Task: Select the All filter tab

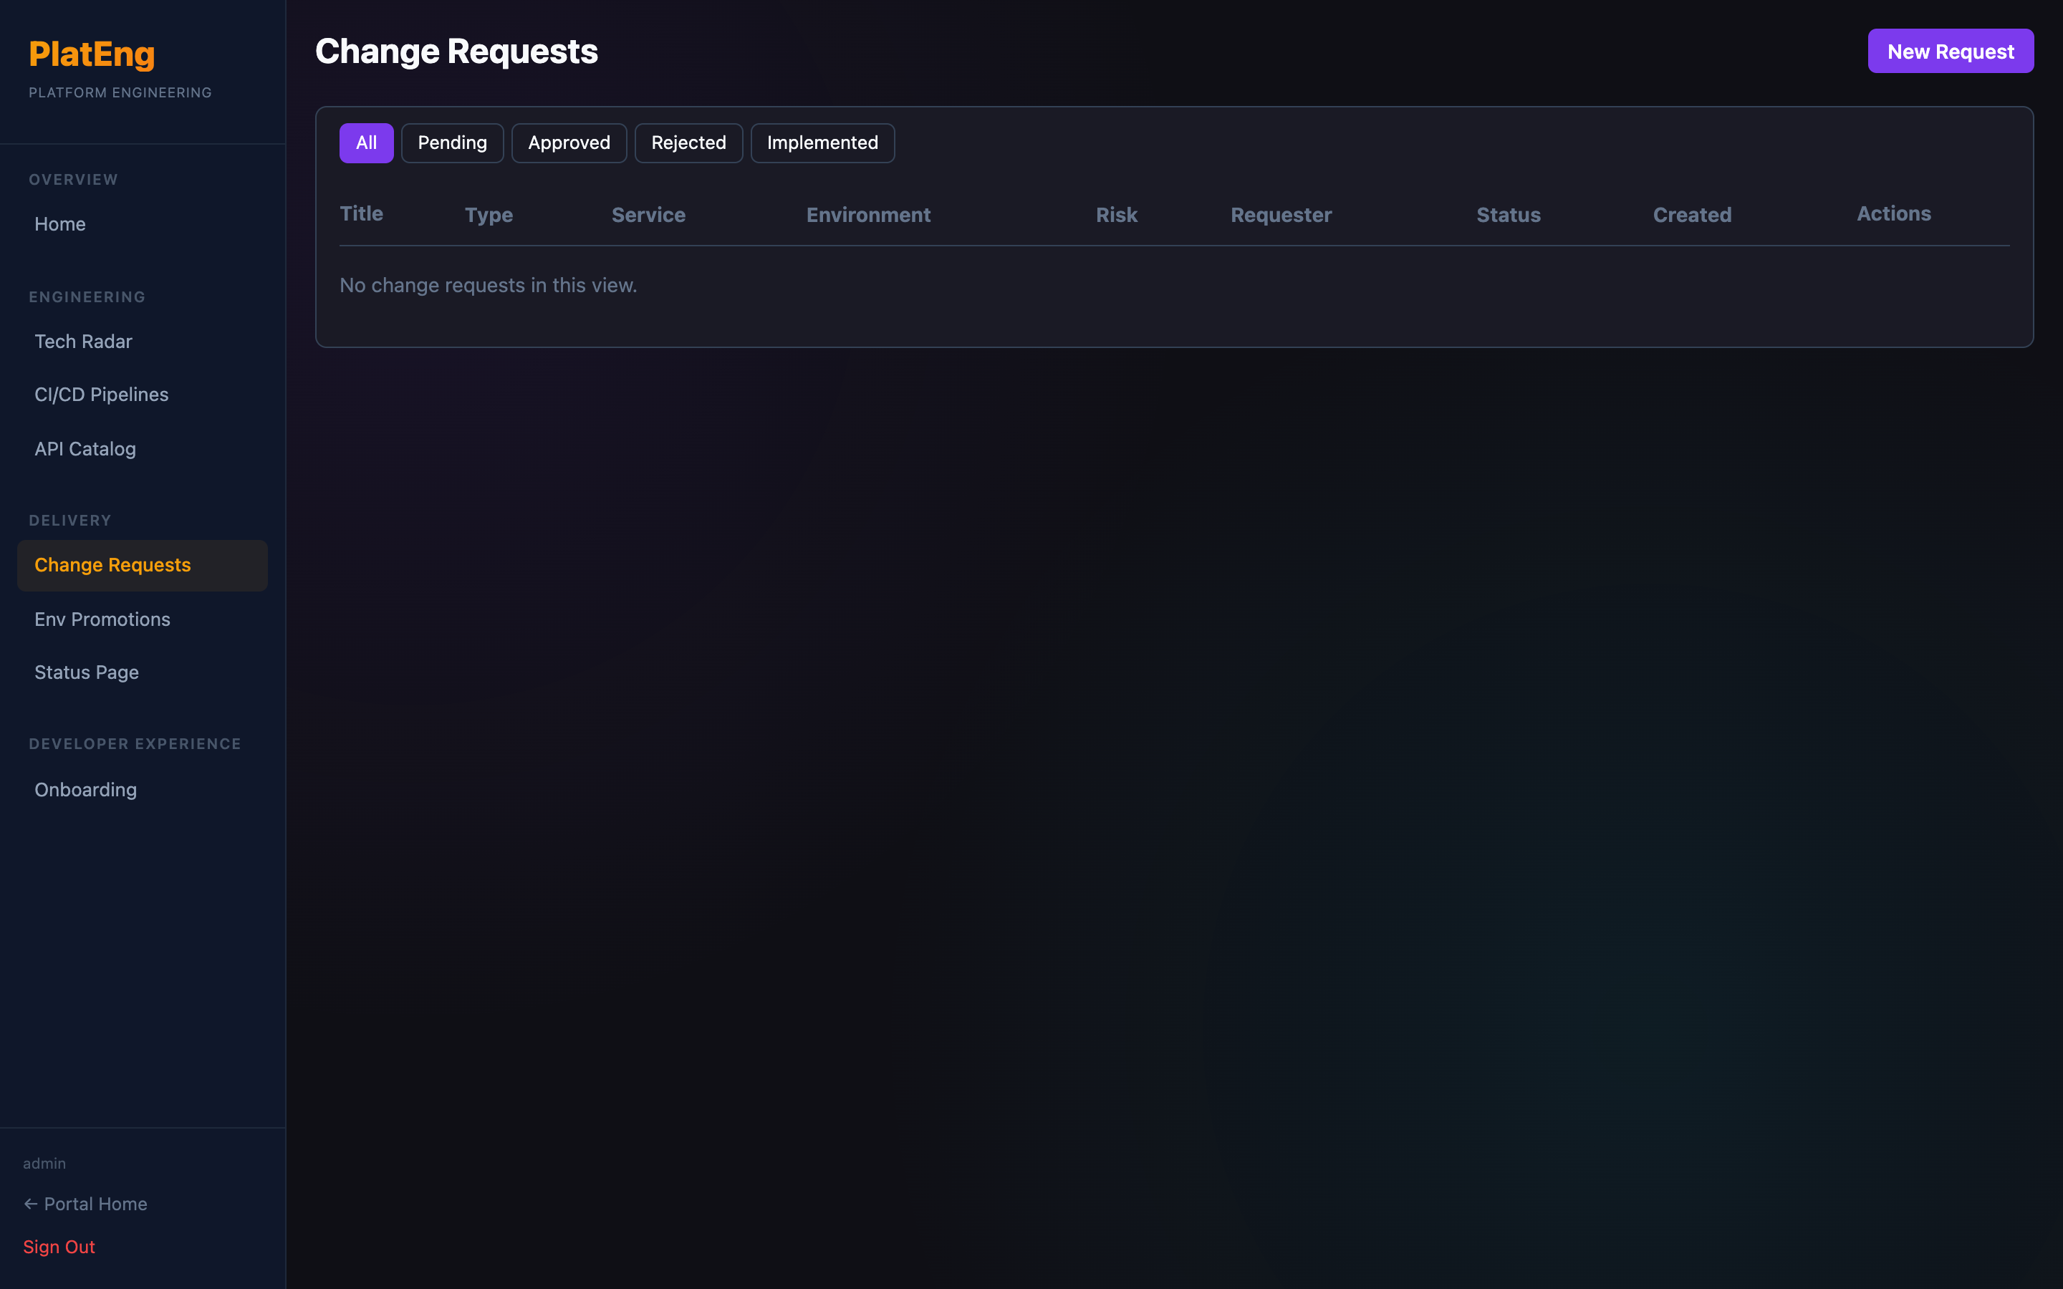Action: tap(366, 143)
